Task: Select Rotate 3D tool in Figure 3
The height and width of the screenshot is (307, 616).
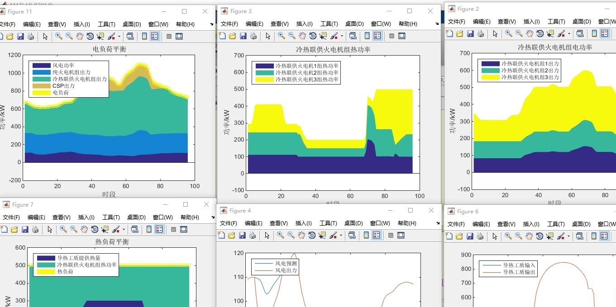Action: (x=313, y=36)
